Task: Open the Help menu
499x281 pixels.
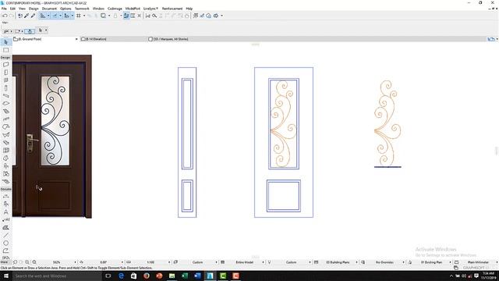Action: pyautogui.click(x=189, y=9)
